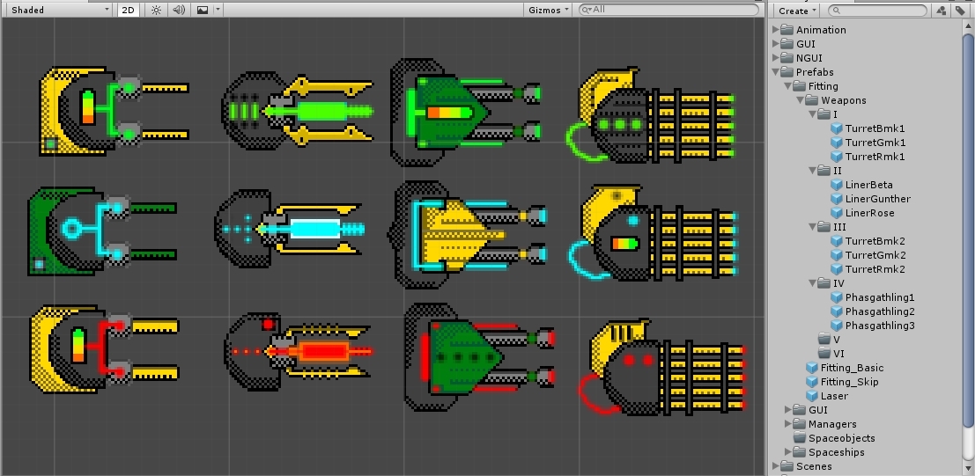975x476 pixels.
Task: Select the LinerGunther prefab icon
Action: 837,199
